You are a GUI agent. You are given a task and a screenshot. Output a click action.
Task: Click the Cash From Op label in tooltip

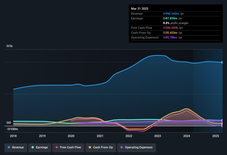[x=141, y=33]
